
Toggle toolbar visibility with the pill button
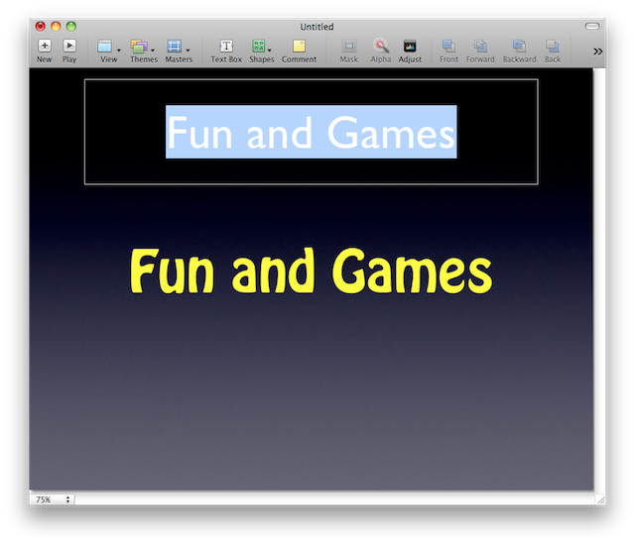click(x=592, y=26)
